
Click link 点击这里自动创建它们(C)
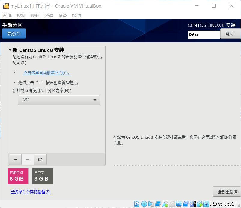47,73
